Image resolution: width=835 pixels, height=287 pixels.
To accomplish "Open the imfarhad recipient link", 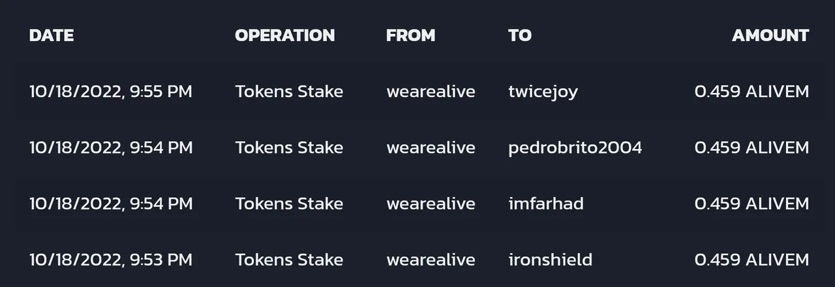I will point(546,204).
